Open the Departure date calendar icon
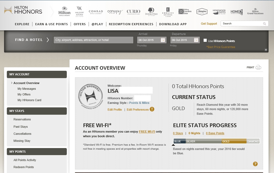 [196, 40]
